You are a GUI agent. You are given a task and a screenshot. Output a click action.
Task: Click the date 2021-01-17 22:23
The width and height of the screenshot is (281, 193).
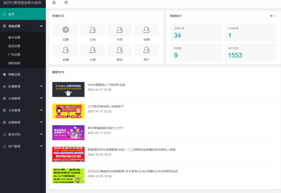[99, 90]
